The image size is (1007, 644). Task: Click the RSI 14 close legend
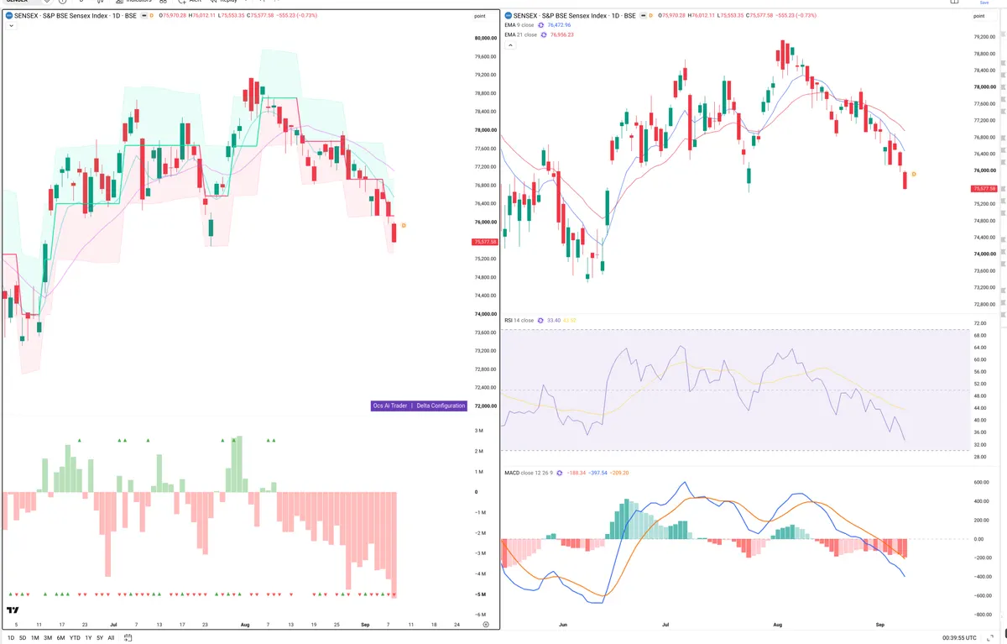519,320
